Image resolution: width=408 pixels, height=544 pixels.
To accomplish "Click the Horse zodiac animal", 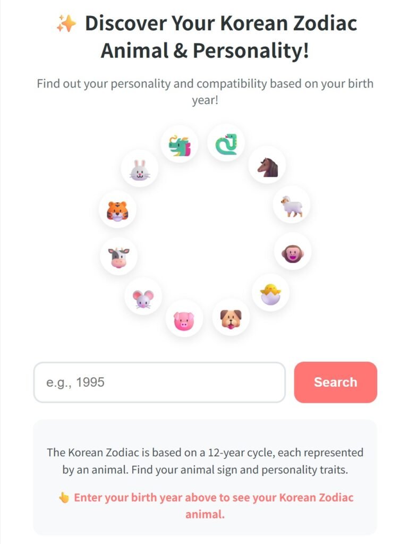I will coord(267,166).
